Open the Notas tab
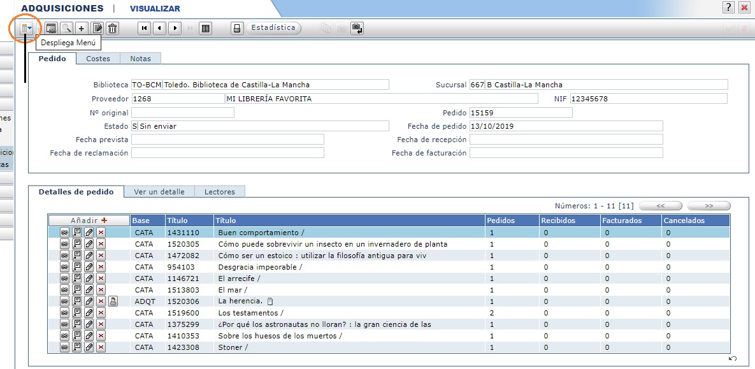 (x=140, y=59)
